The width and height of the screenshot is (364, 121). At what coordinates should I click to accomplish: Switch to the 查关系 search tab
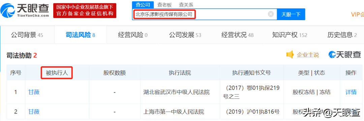pyautogui.click(x=186, y=5)
